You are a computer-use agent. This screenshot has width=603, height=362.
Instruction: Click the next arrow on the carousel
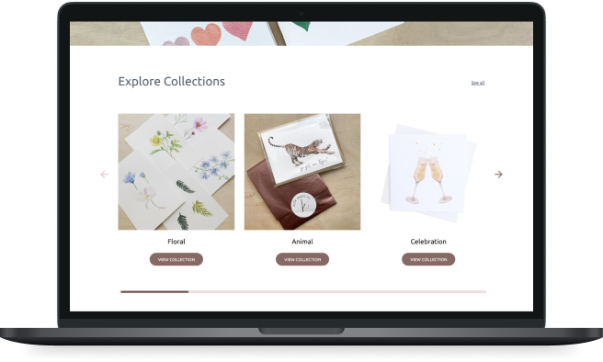click(x=498, y=175)
